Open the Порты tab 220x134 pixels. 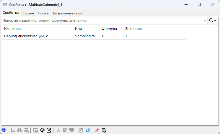point(43,13)
